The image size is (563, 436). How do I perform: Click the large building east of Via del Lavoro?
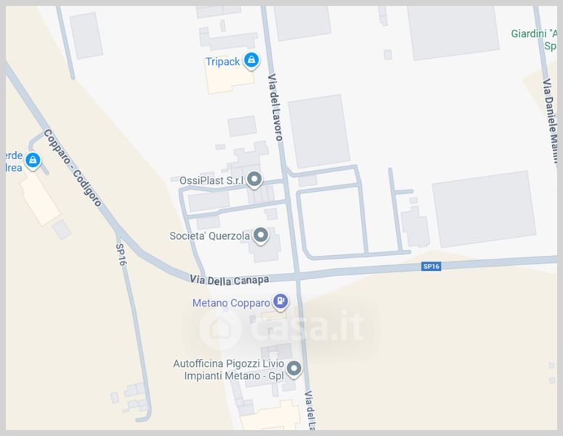coord(319,131)
